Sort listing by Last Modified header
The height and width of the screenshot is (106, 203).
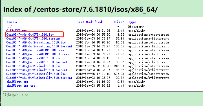[x=90, y=22]
